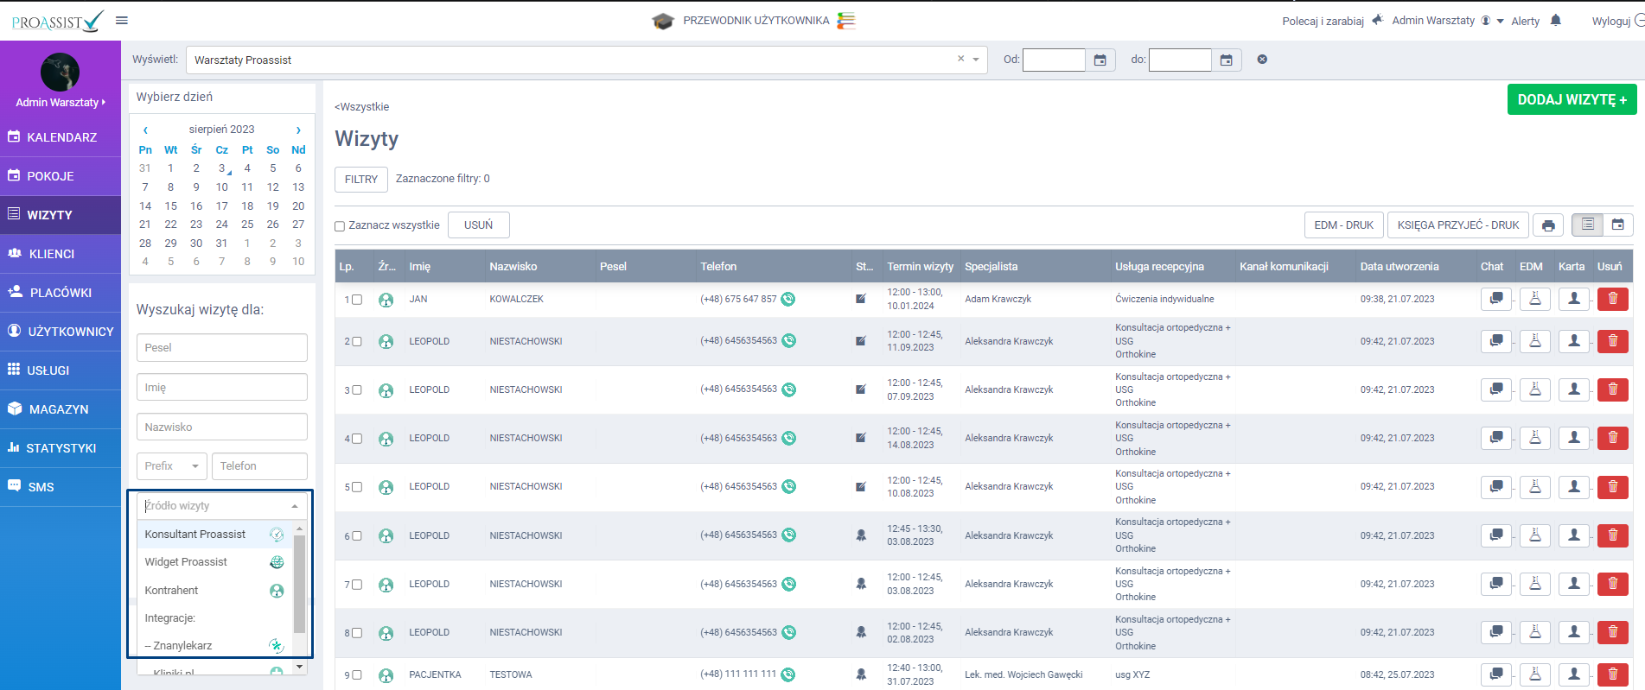The height and width of the screenshot is (690, 1645).
Task: Select checkbox for row 2
Action: coord(356,341)
